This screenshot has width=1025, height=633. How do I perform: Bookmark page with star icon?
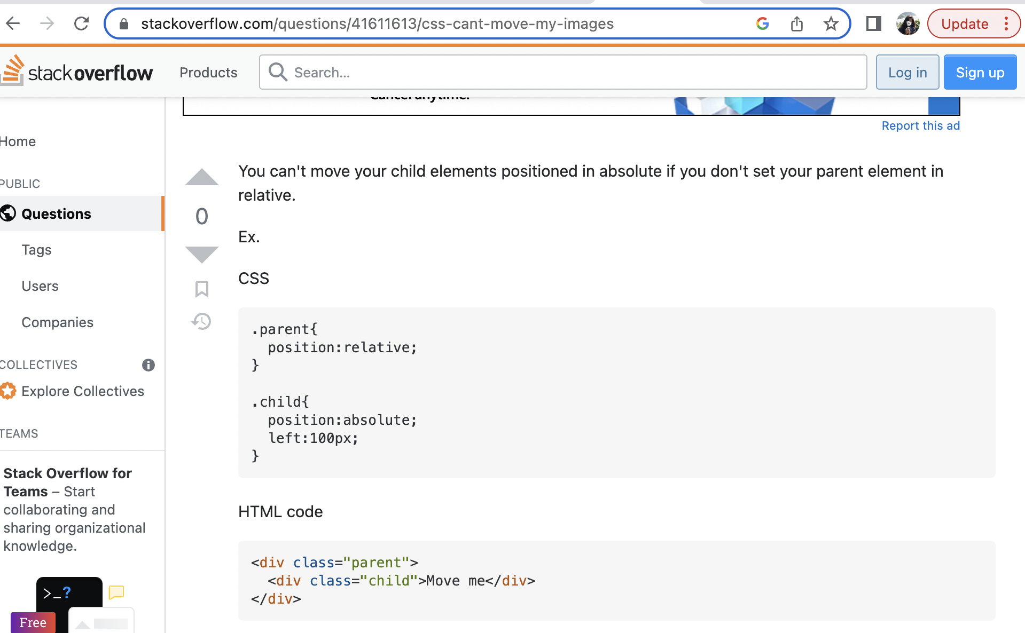tap(831, 23)
